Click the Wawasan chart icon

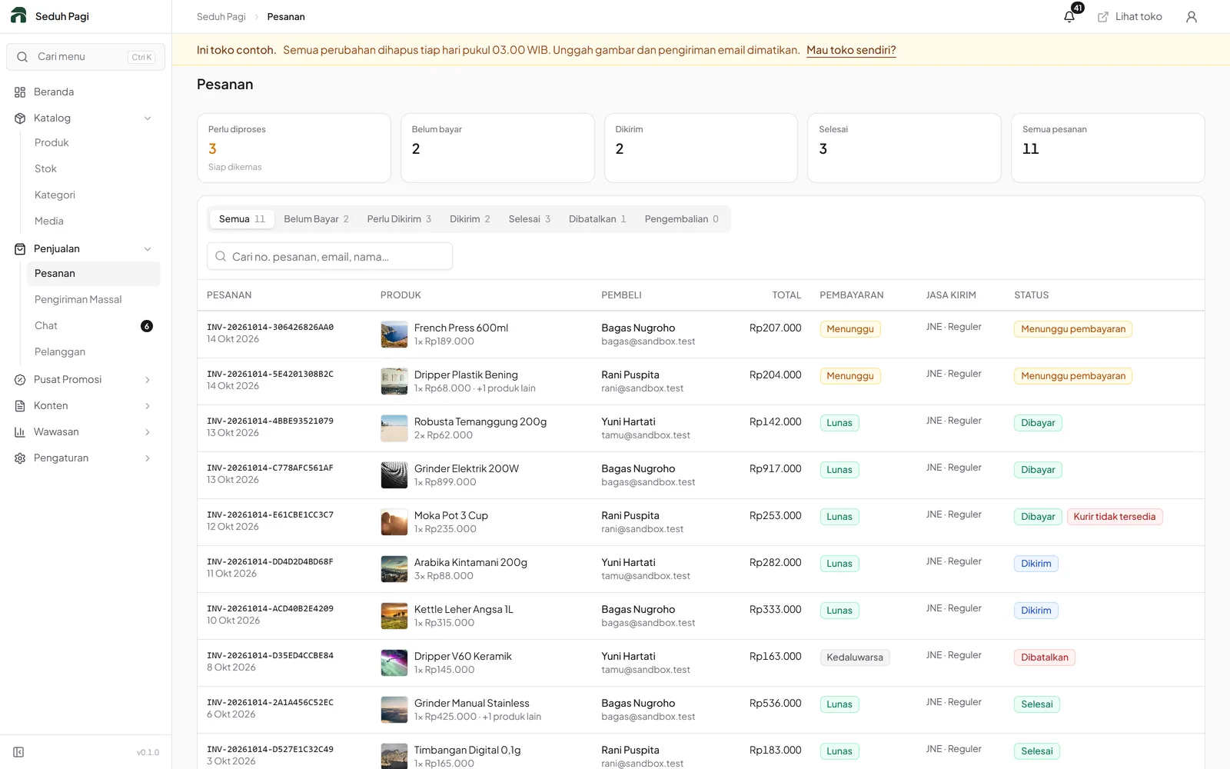click(20, 432)
